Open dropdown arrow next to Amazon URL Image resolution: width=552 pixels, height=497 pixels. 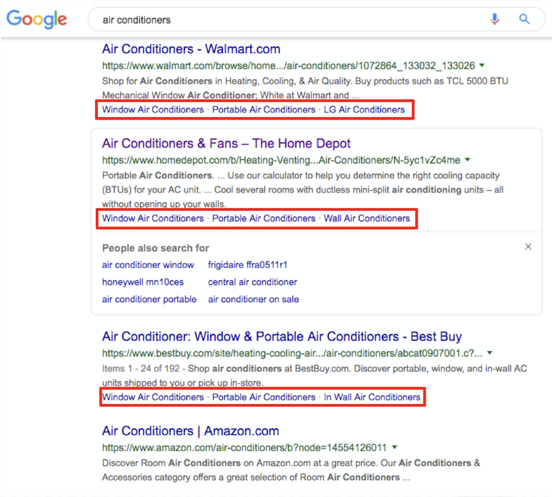tap(395, 447)
